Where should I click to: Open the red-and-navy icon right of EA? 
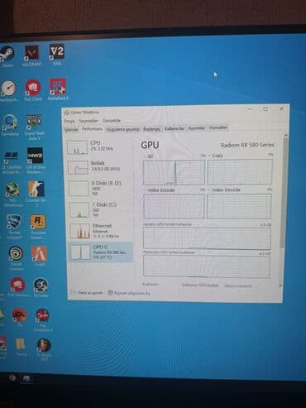pos(42,319)
